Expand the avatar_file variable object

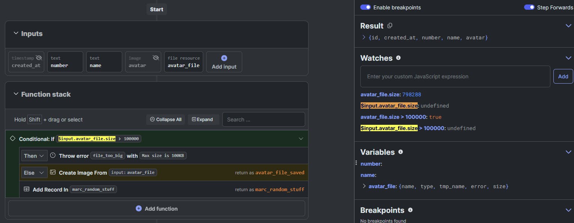(364, 186)
